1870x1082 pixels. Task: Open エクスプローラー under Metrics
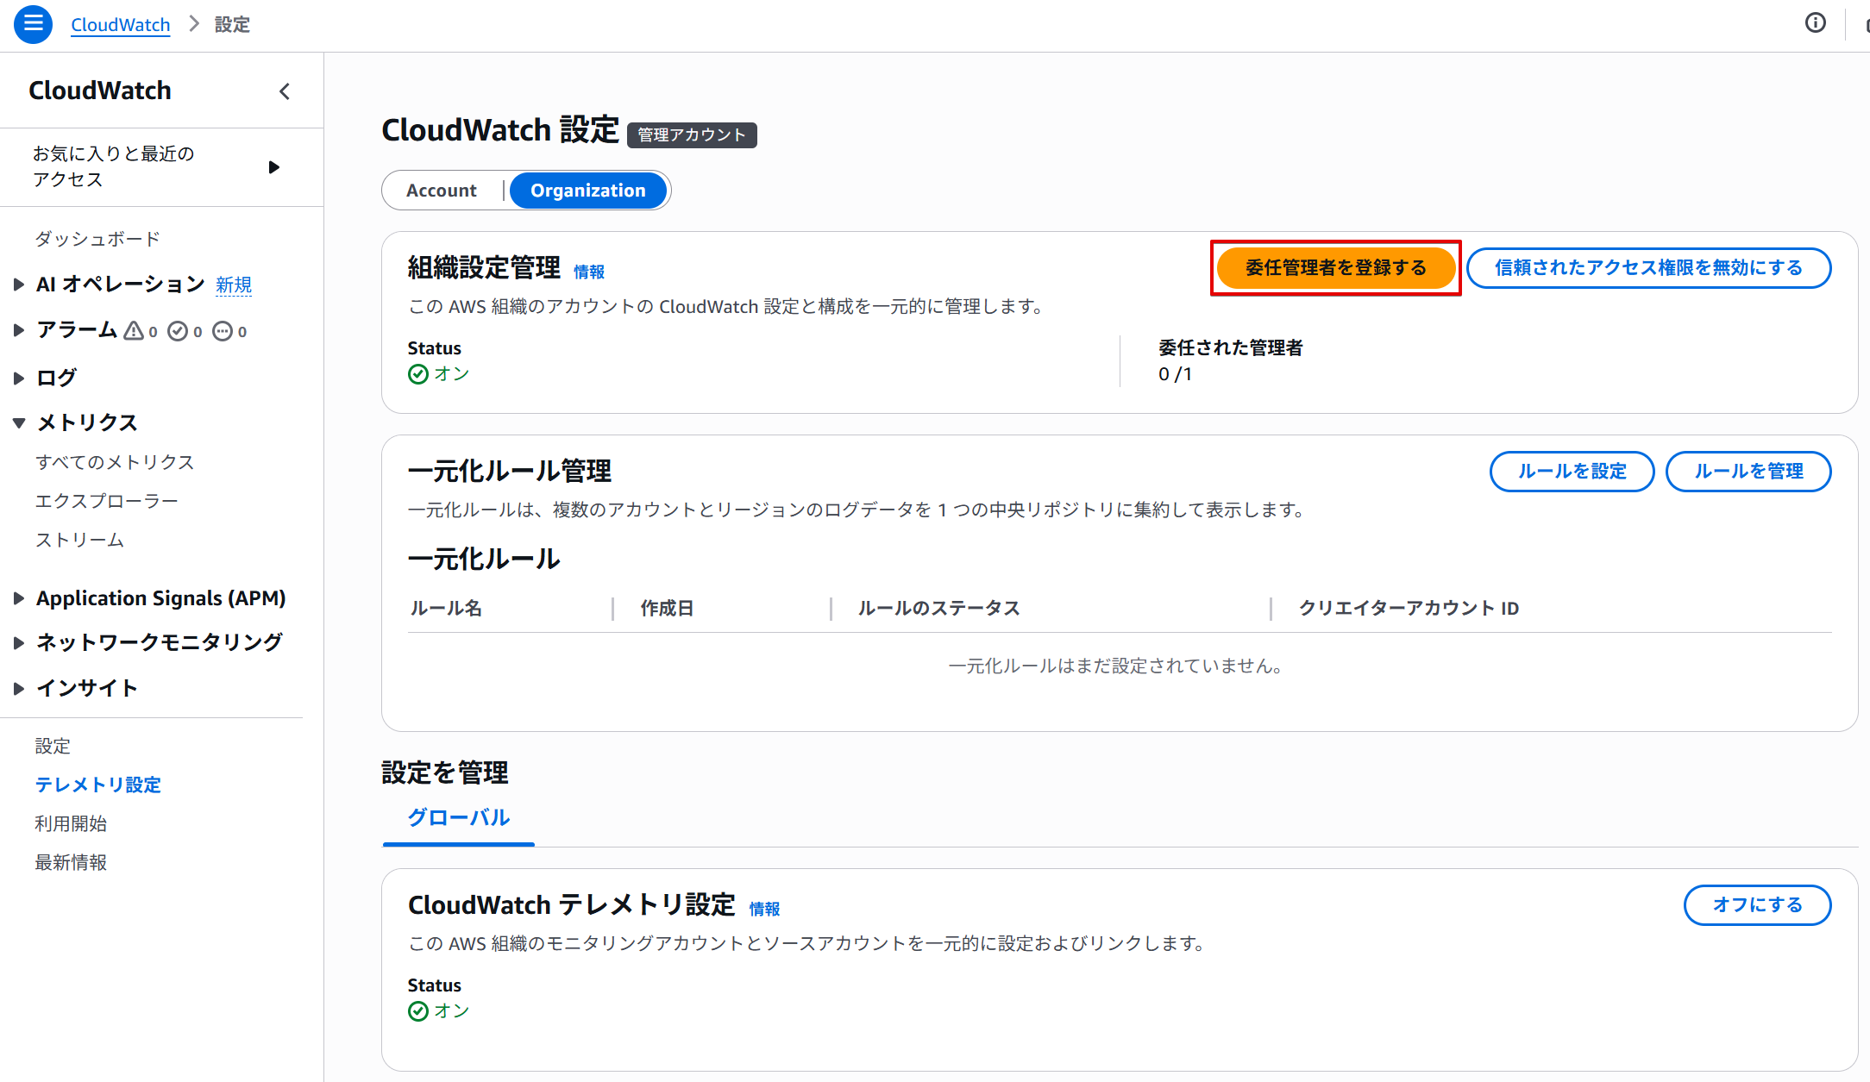point(106,501)
